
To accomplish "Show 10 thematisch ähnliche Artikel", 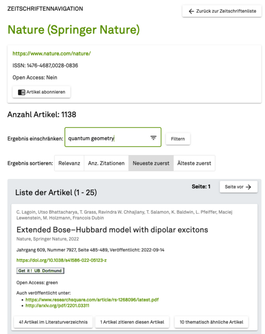I will [x=211, y=322].
